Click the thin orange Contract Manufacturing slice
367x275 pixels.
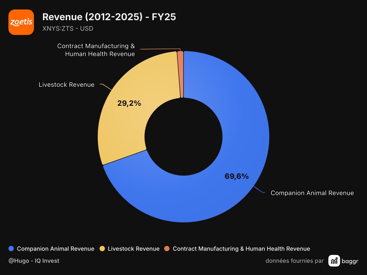[180, 74]
